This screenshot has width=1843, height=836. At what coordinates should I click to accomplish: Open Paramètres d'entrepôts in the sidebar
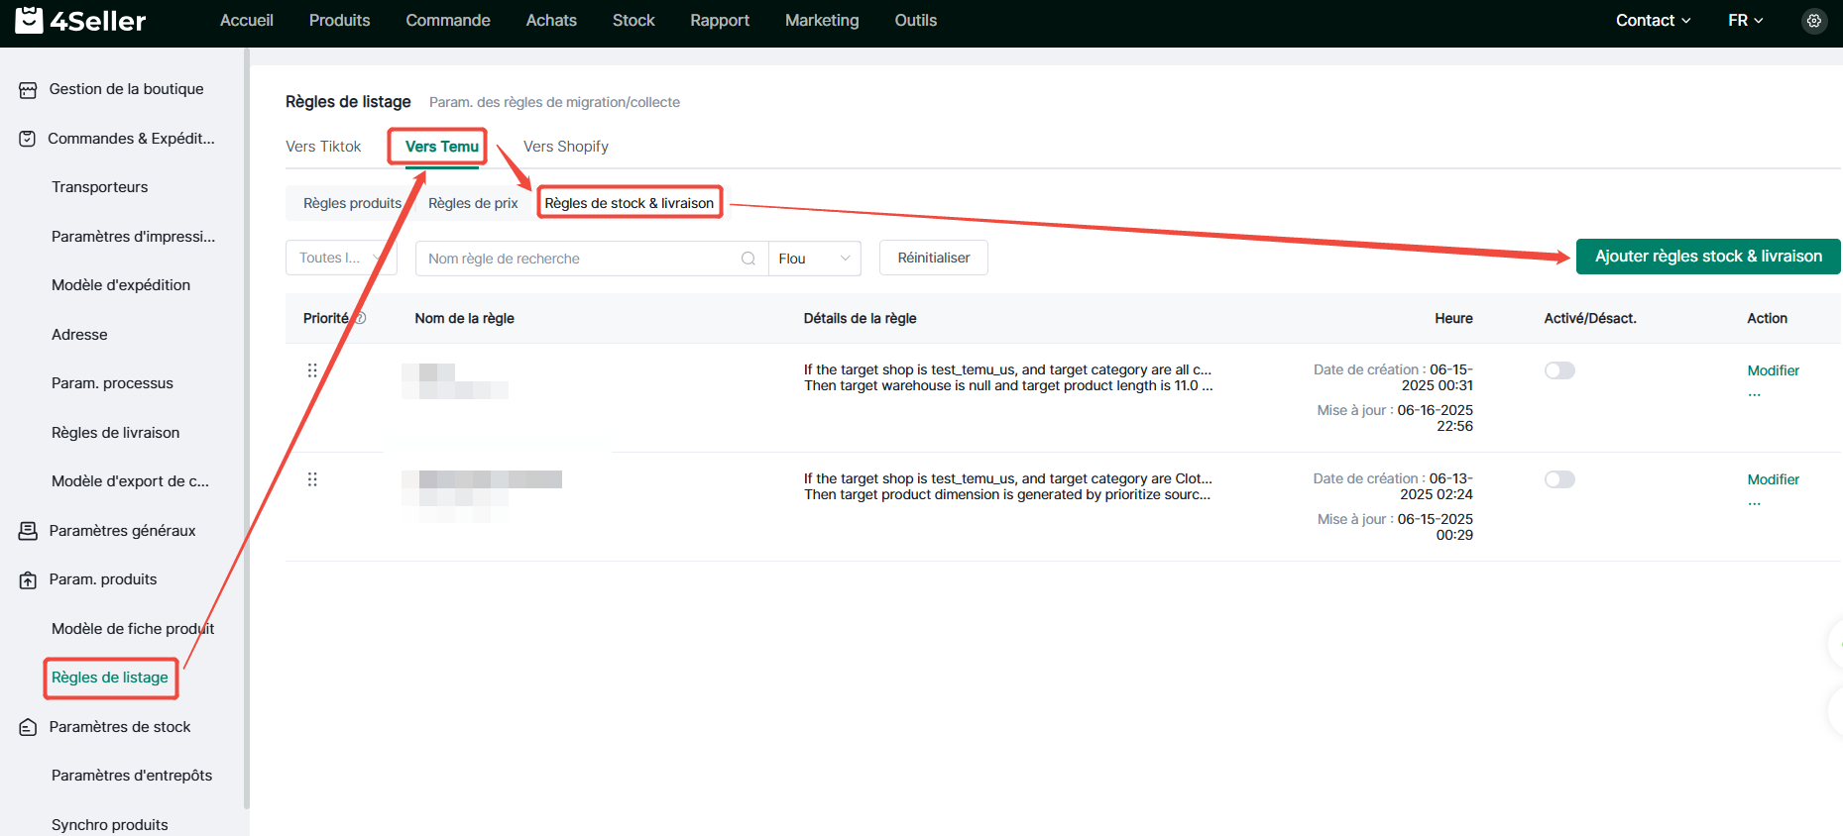coord(132,776)
